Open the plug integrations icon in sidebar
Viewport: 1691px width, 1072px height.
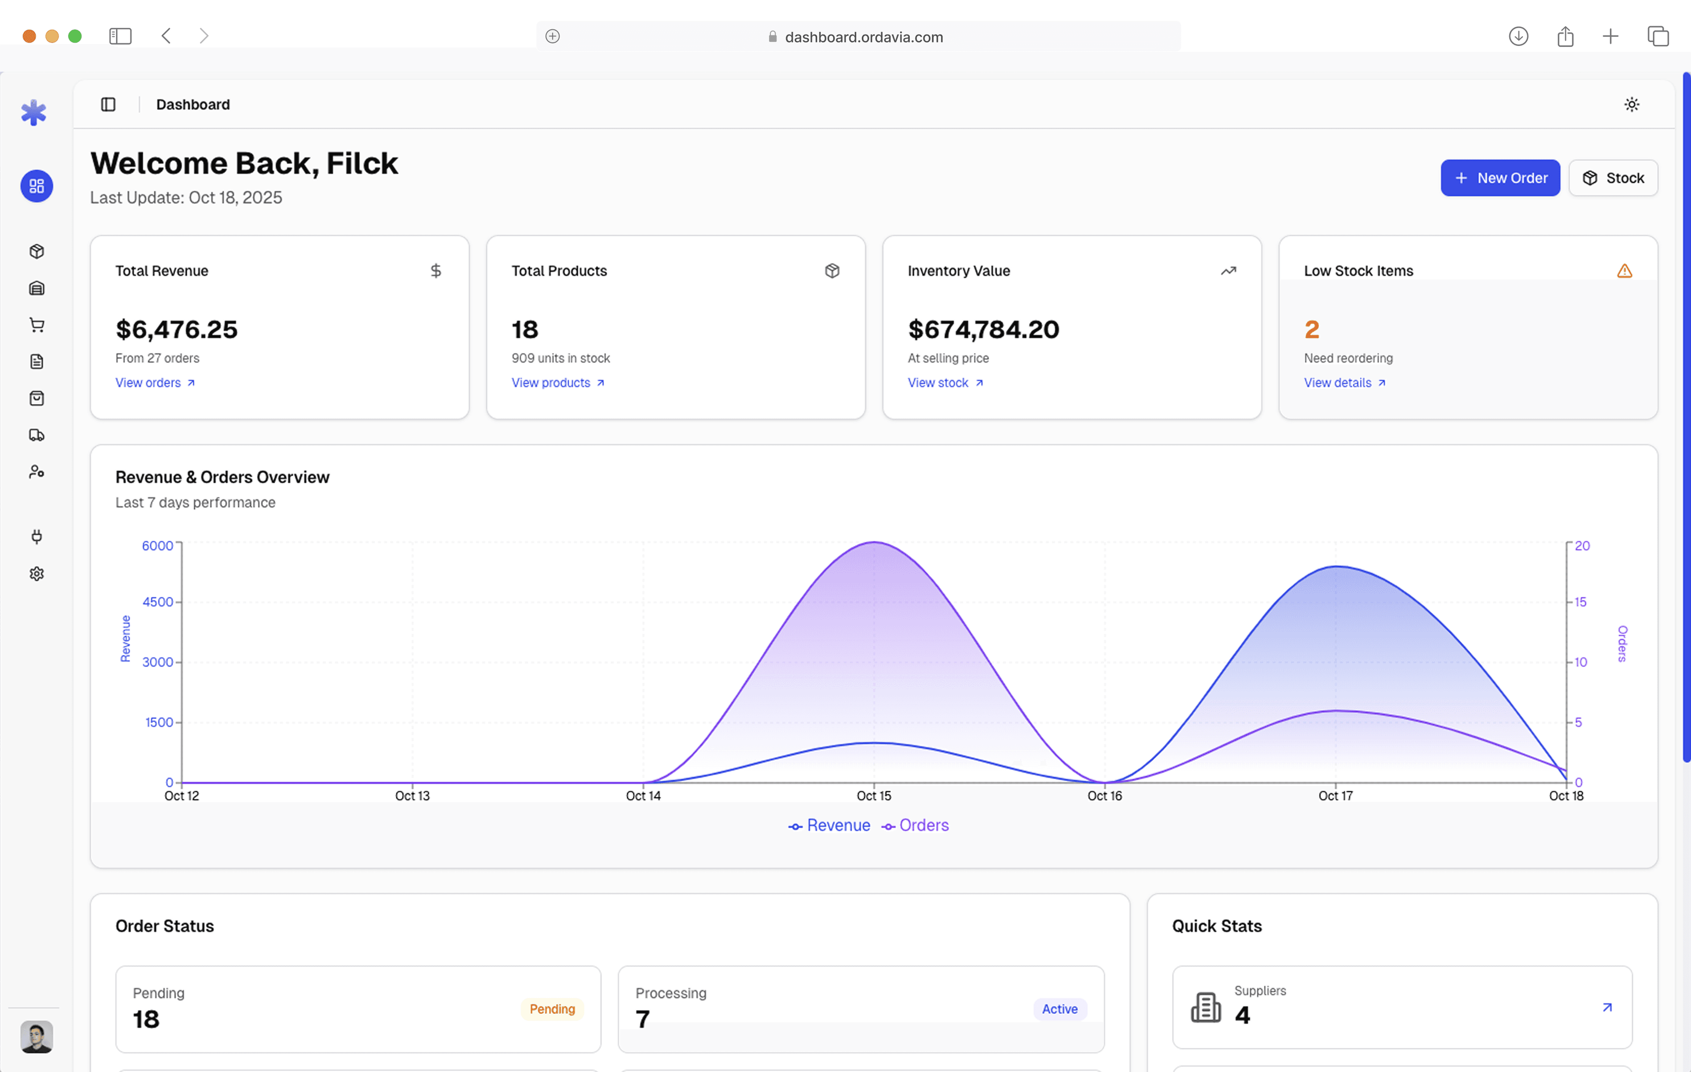(x=37, y=537)
